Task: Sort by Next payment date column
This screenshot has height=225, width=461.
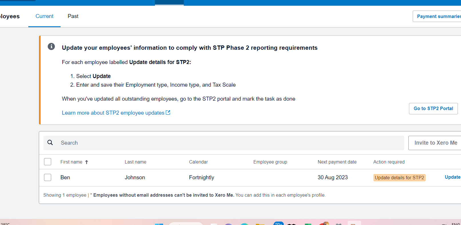Action: [x=337, y=162]
